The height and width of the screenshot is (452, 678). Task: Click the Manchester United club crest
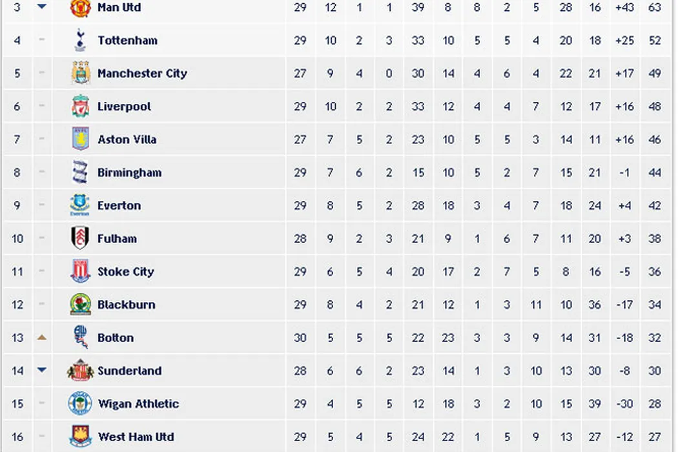(x=80, y=8)
